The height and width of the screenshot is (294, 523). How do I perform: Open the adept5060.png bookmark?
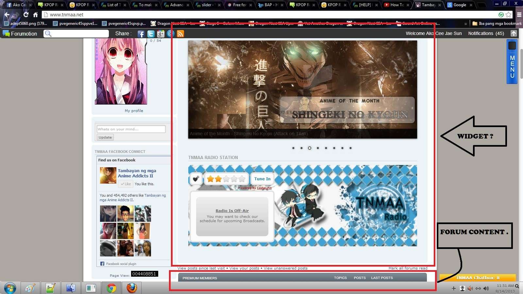pyautogui.click(x=25, y=24)
